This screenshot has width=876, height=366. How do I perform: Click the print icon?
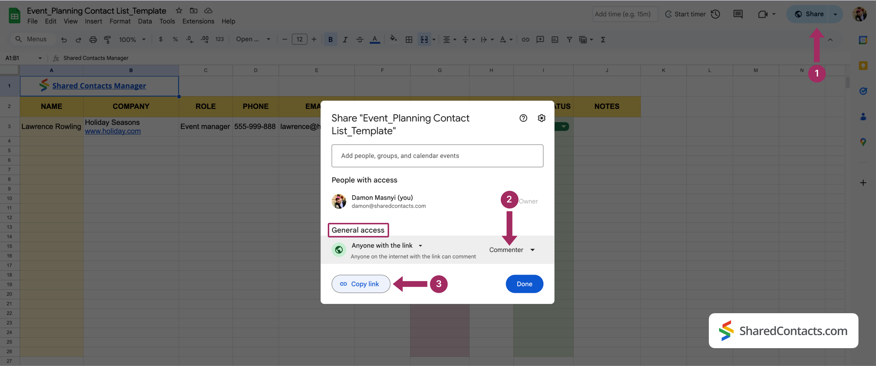pos(93,40)
